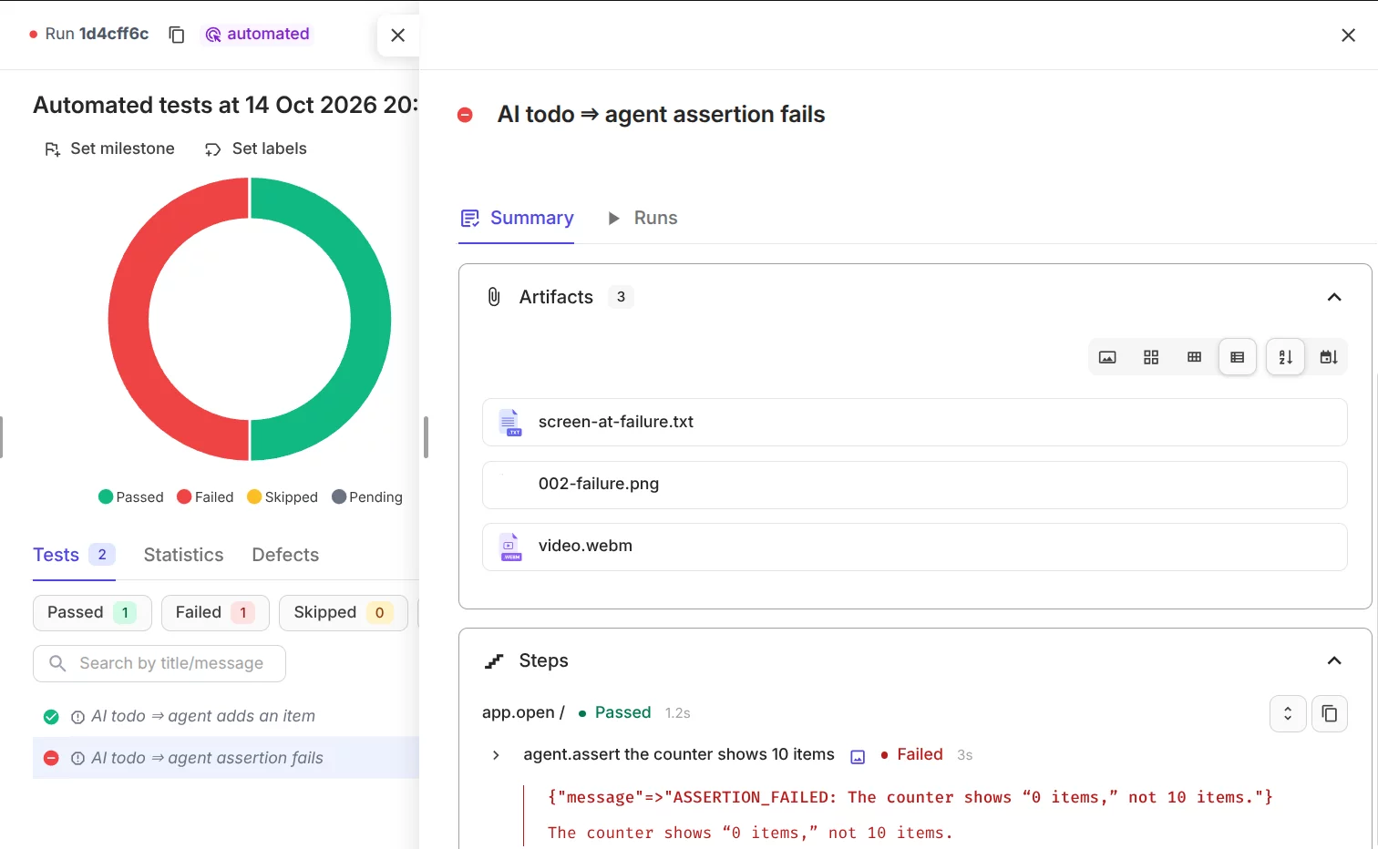Switch artifacts to list view
Viewport: 1378px width, 849px height.
(x=1238, y=357)
